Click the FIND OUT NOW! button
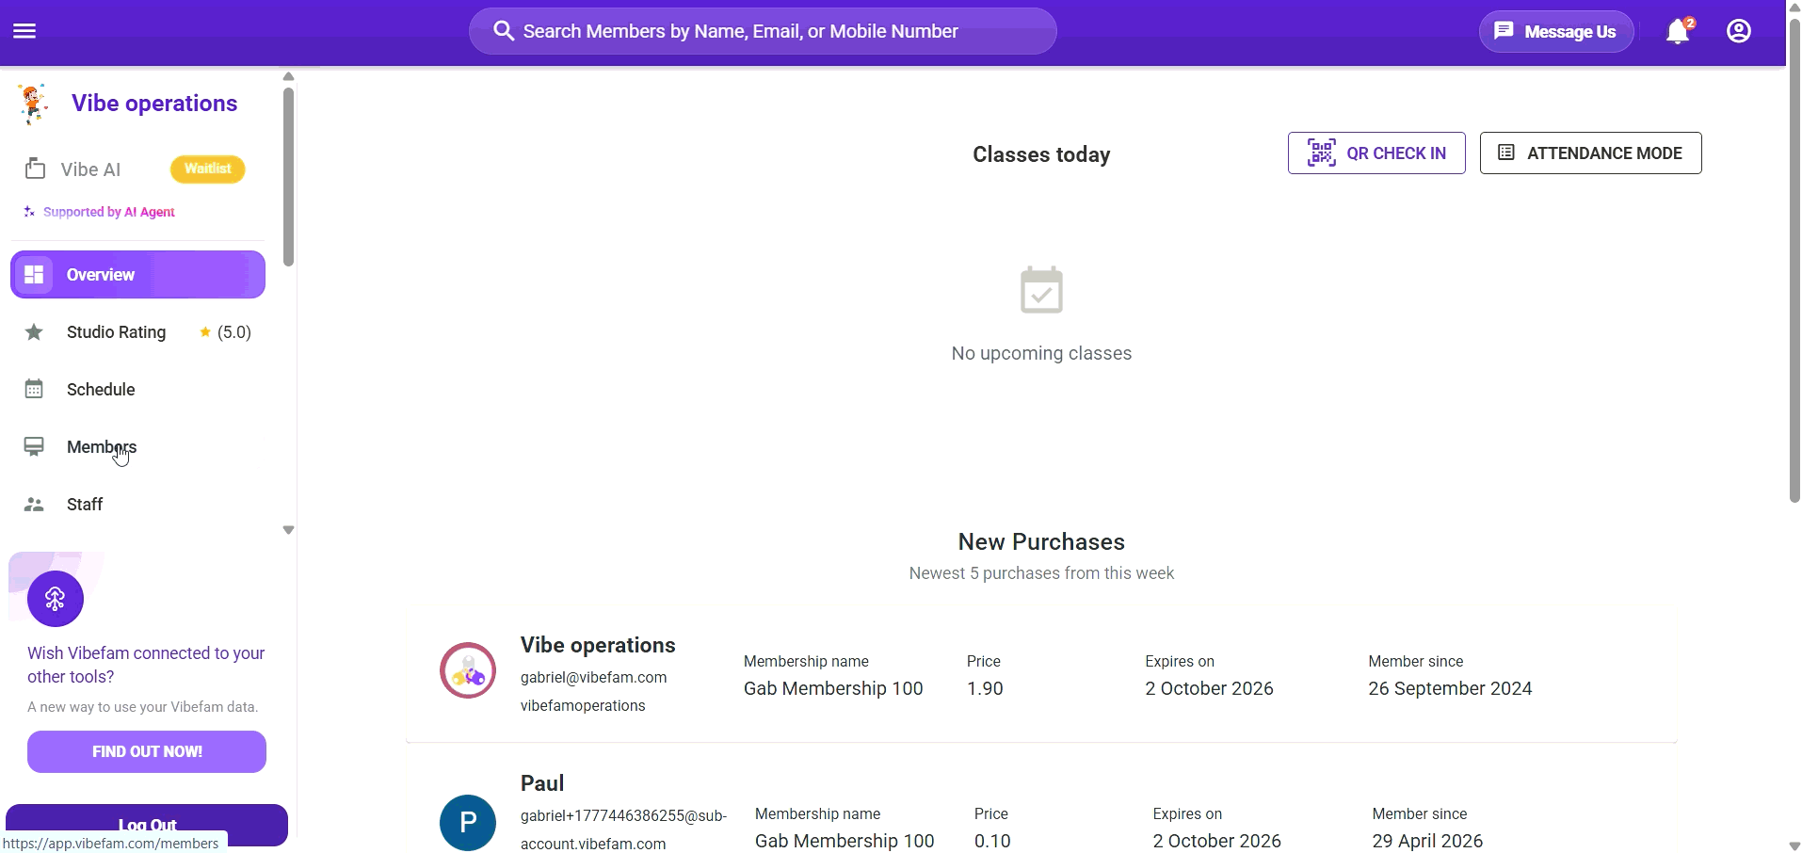The image size is (1802, 853). point(147,751)
